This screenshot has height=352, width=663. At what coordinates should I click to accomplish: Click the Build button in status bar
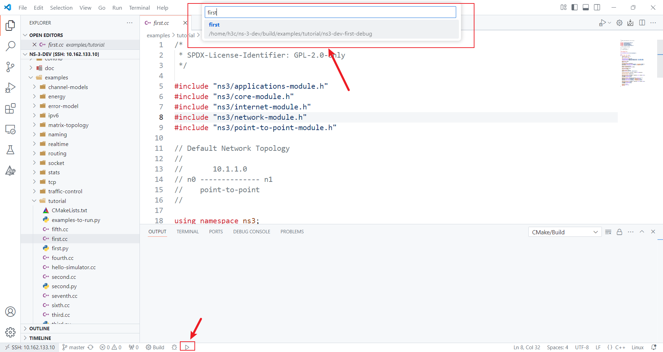(155, 347)
